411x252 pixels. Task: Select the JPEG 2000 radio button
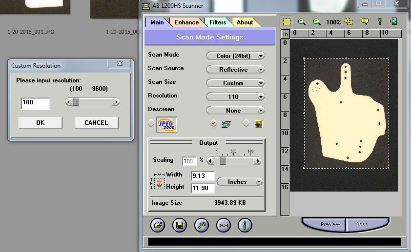[151, 124]
